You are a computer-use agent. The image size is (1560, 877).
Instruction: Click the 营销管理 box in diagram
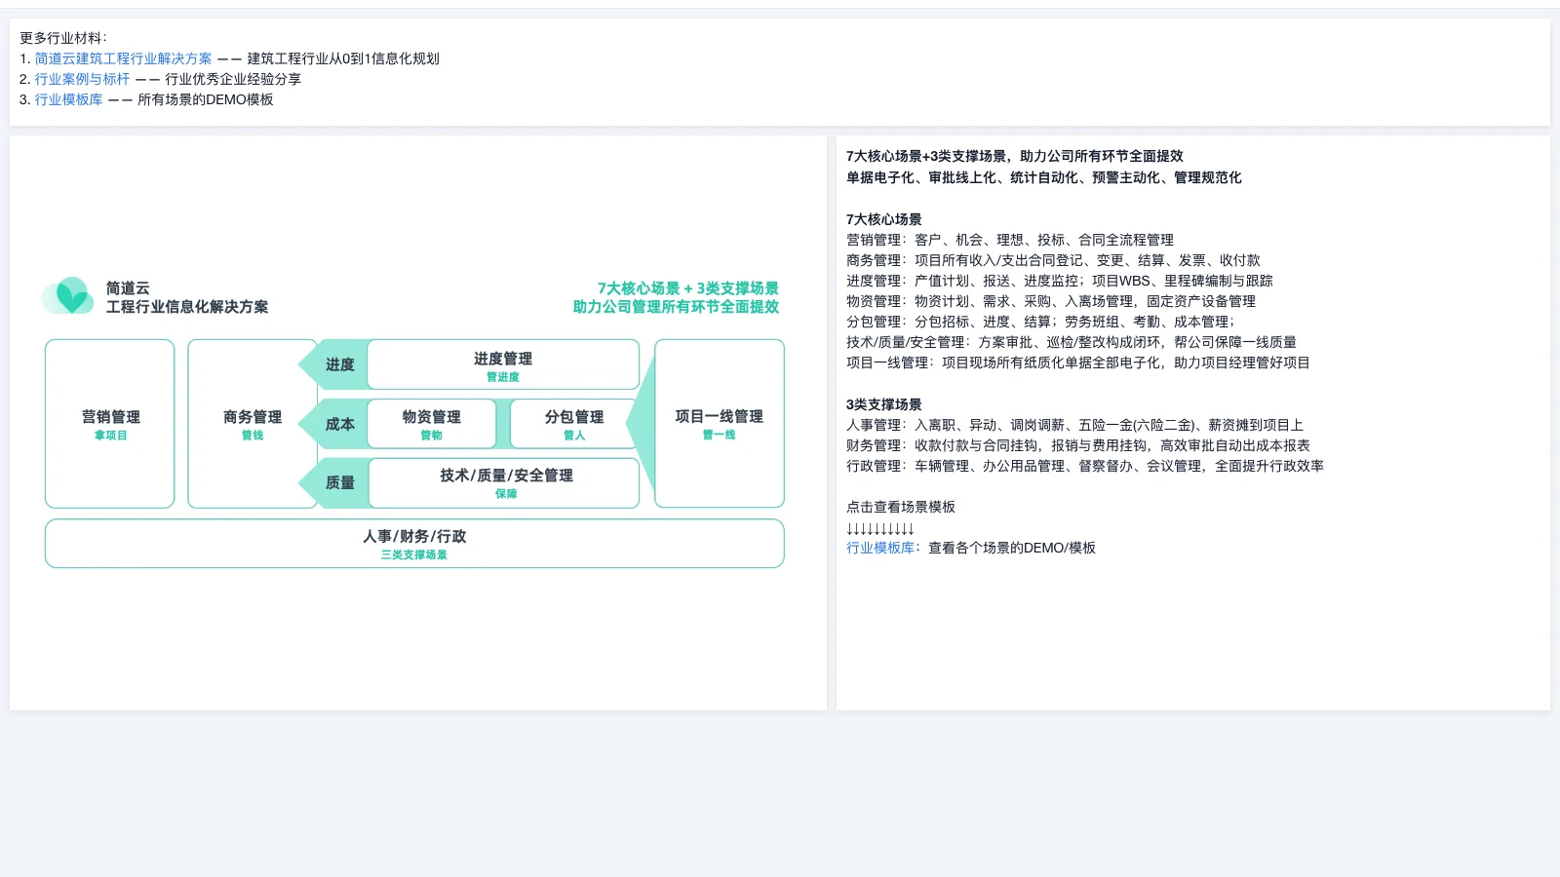tap(110, 424)
